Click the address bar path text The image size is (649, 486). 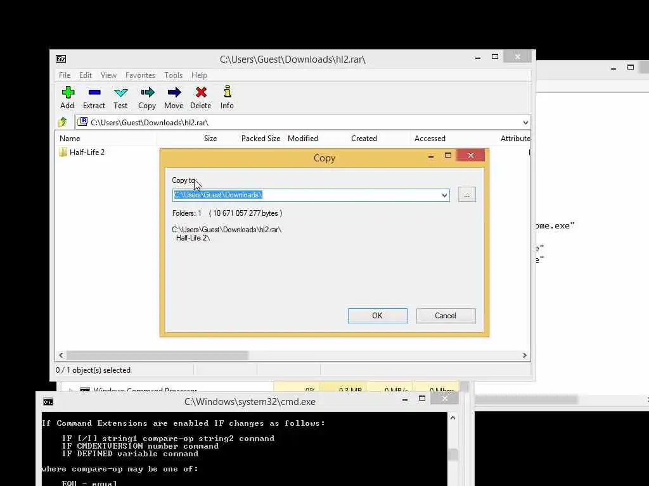coord(150,123)
